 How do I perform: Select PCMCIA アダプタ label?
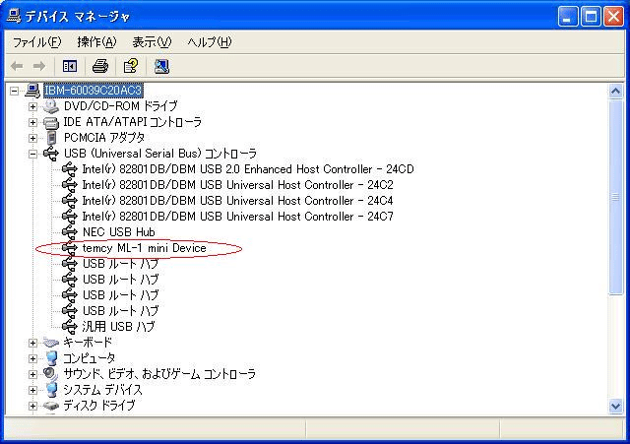tap(104, 138)
